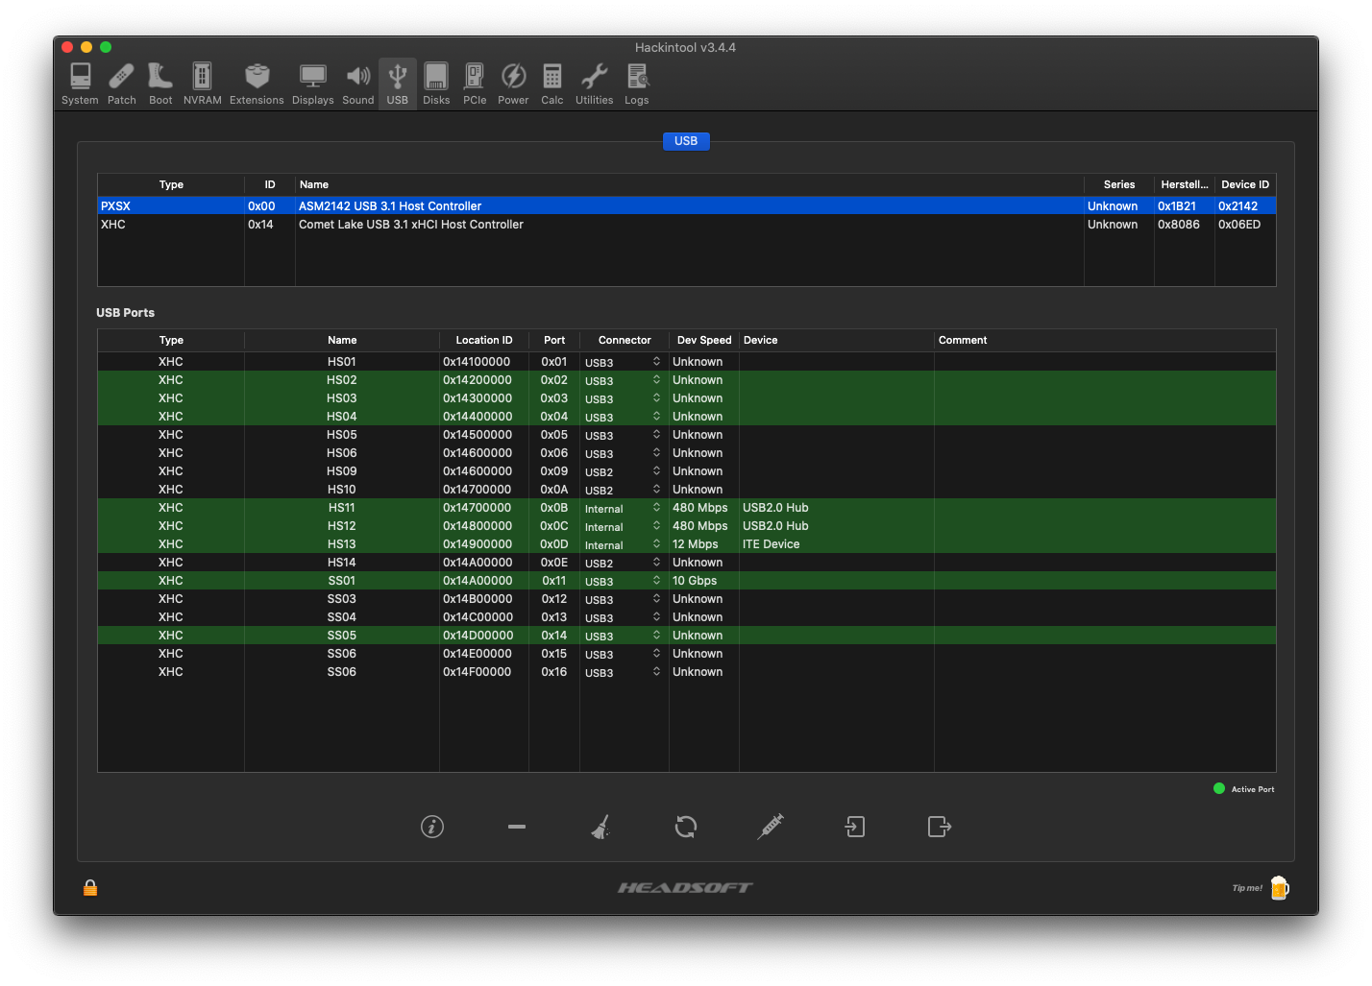Click the info icon in bottom toolbar
Screen dimensions: 1372x986
[432, 827]
